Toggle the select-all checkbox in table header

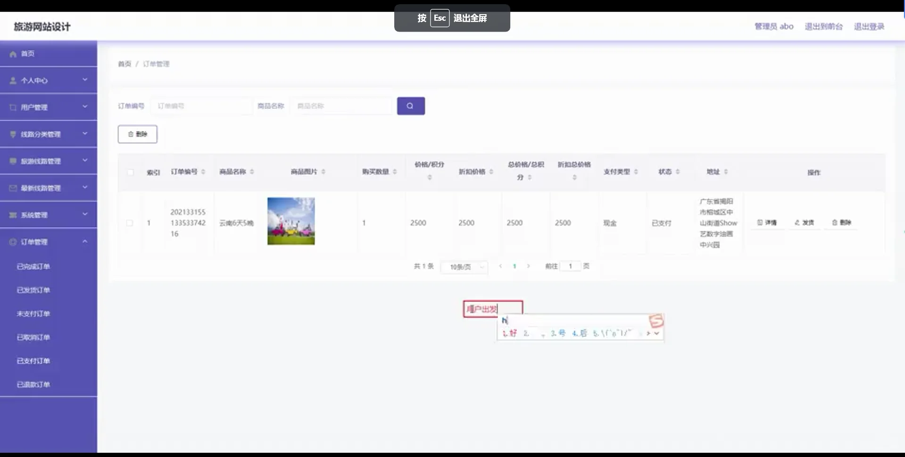[x=130, y=172]
